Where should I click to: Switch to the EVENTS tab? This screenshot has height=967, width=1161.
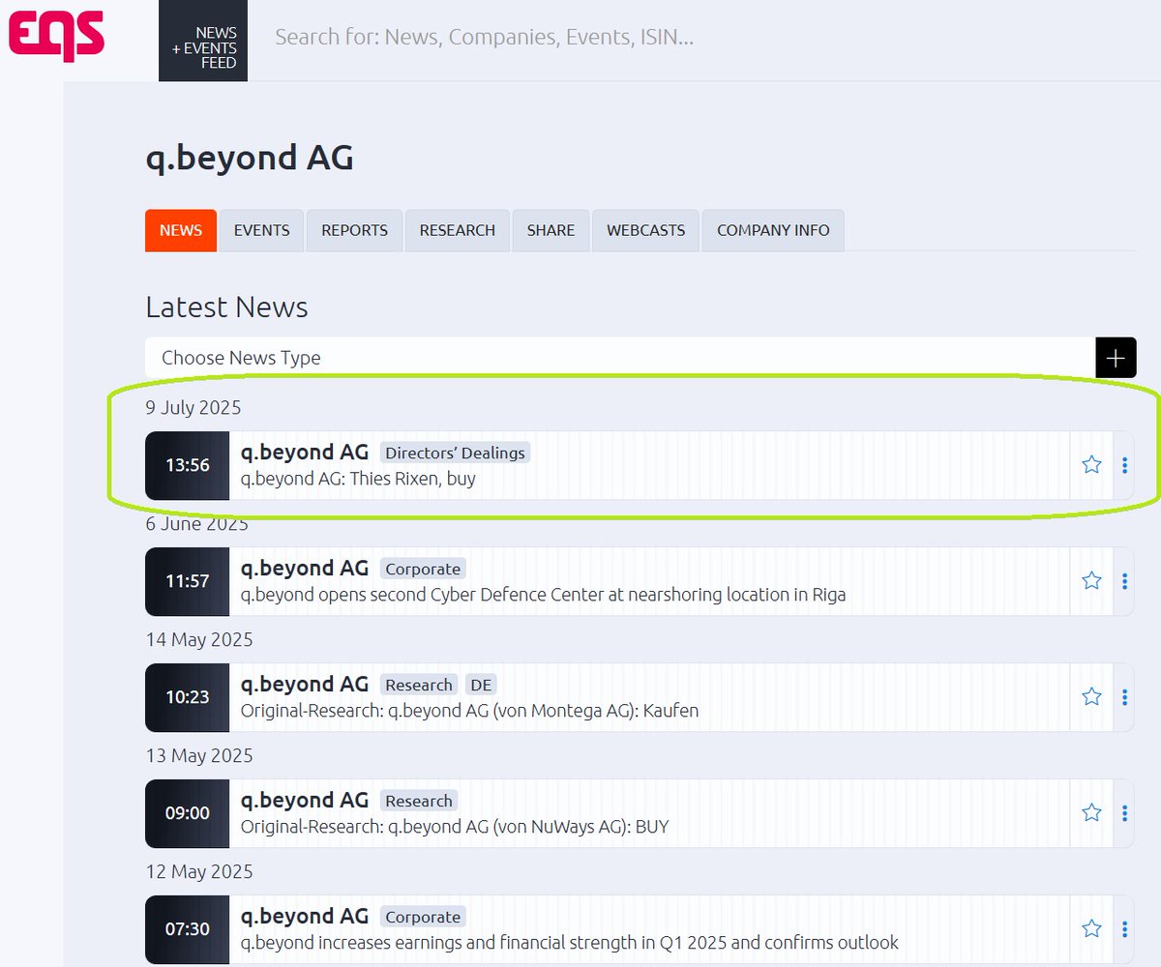pos(261,230)
